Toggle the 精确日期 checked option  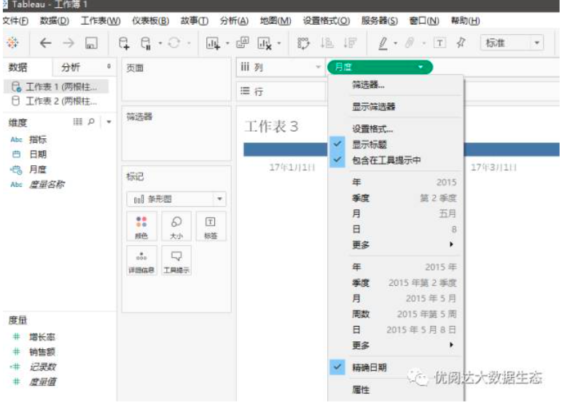pos(369,367)
